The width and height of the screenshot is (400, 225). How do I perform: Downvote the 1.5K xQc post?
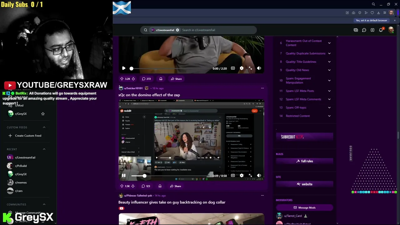tap(133, 186)
